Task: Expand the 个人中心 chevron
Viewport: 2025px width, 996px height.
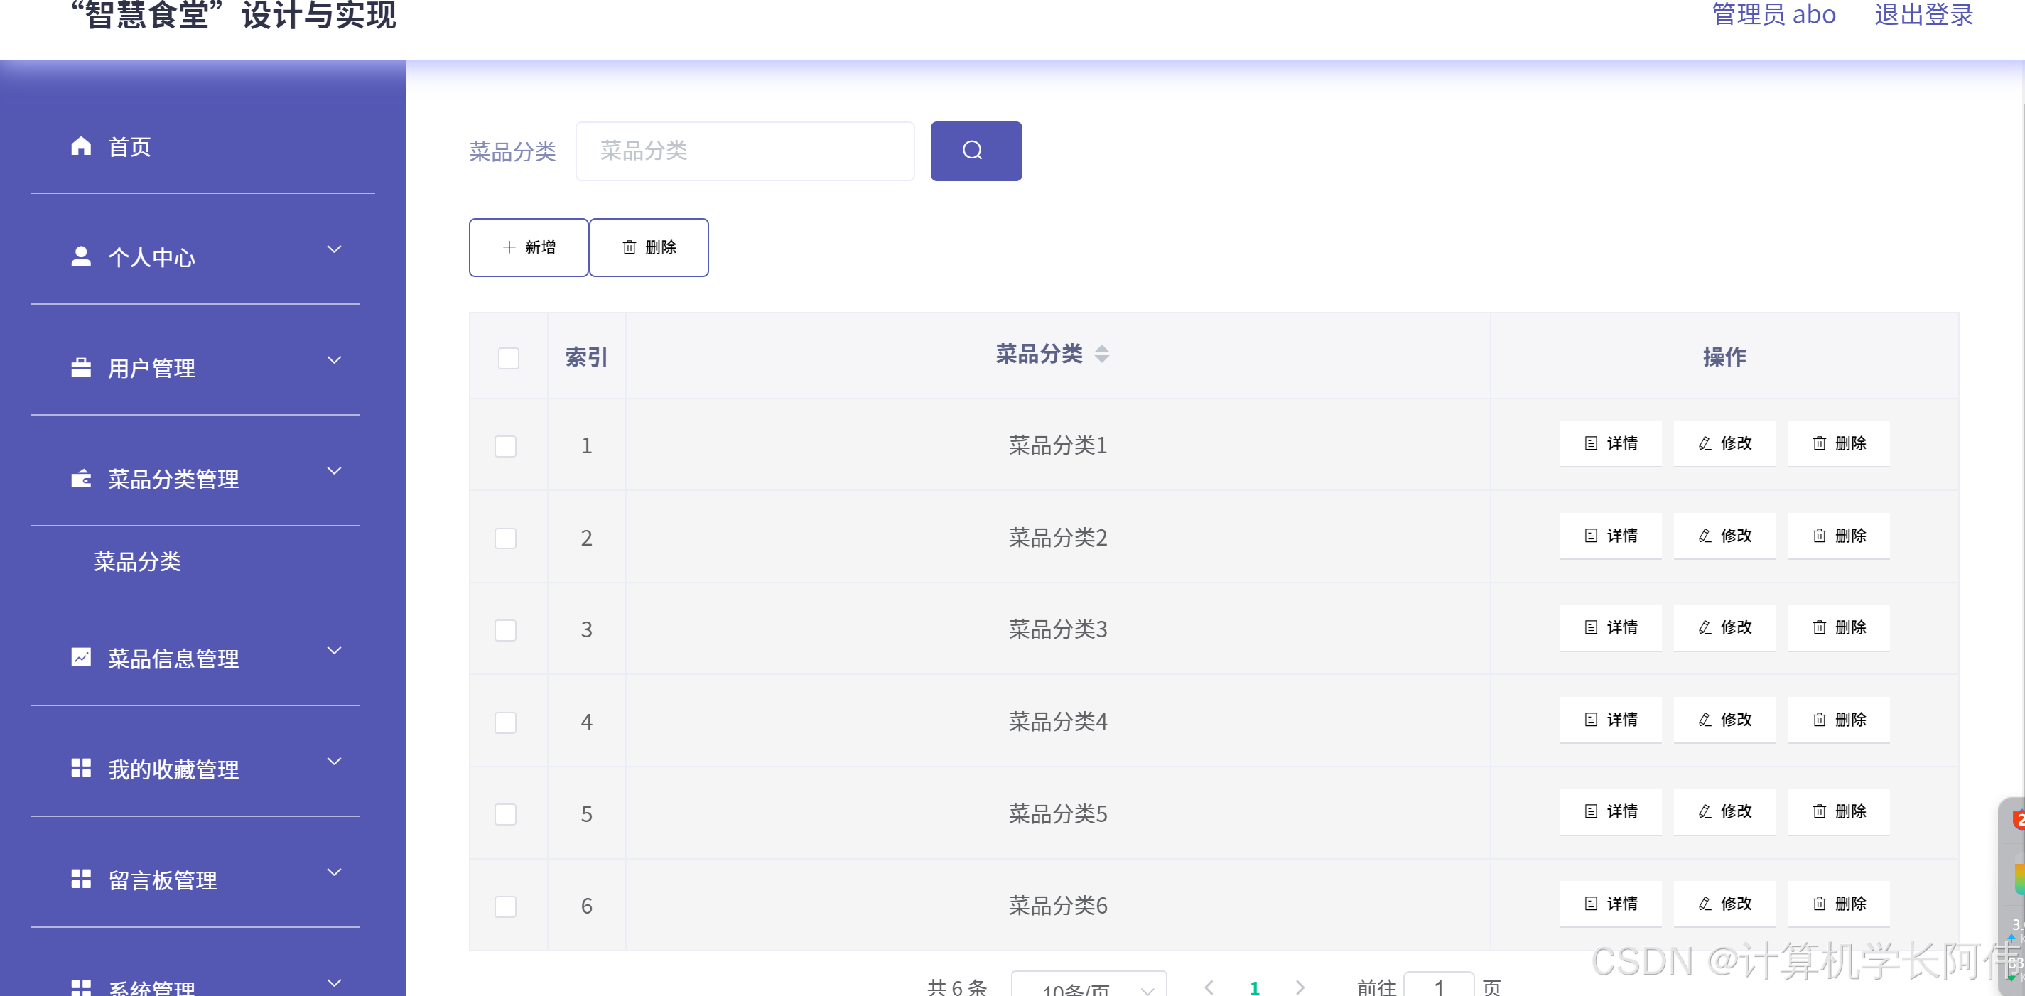Action: pos(334,249)
